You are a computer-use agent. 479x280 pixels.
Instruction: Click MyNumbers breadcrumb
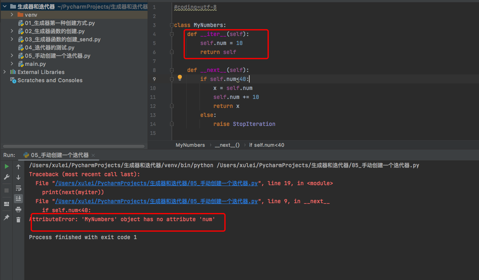tap(190, 145)
